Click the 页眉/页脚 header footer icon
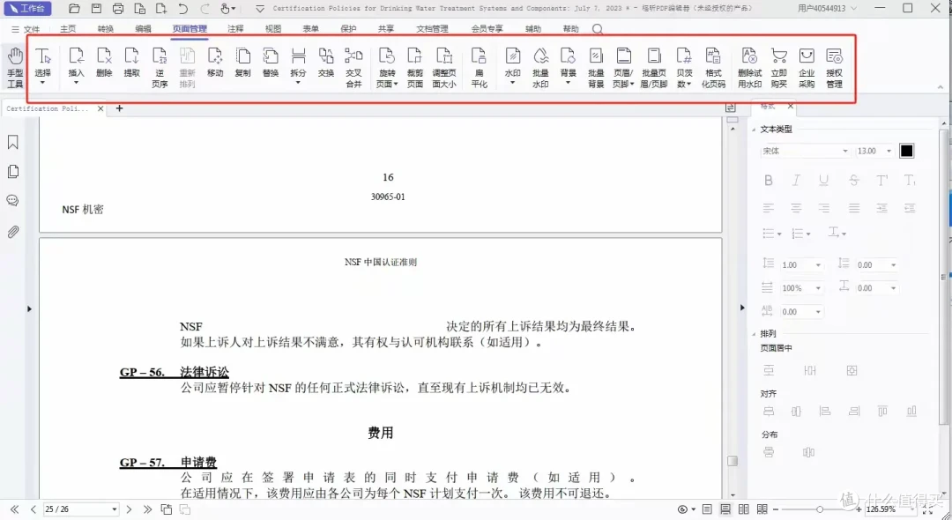 tap(623, 57)
